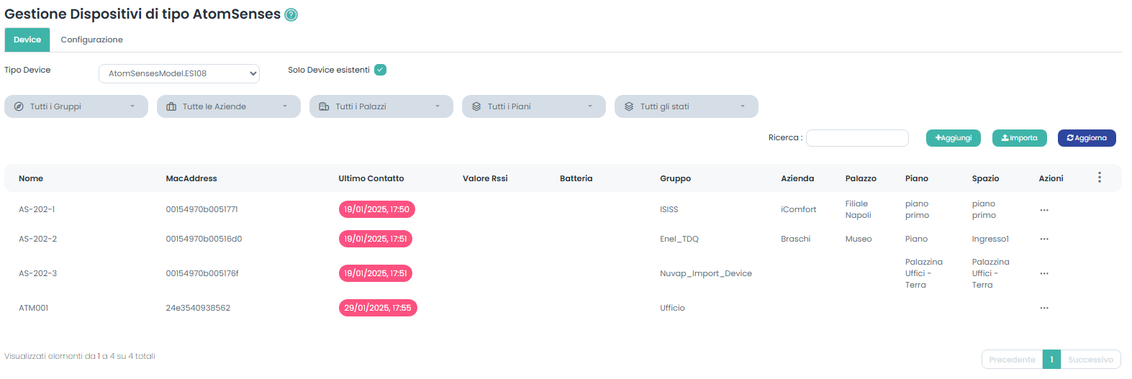Expand the Tutte le Aziende filter
The height and width of the screenshot is (379, 1132).
[x=229, y=106]
